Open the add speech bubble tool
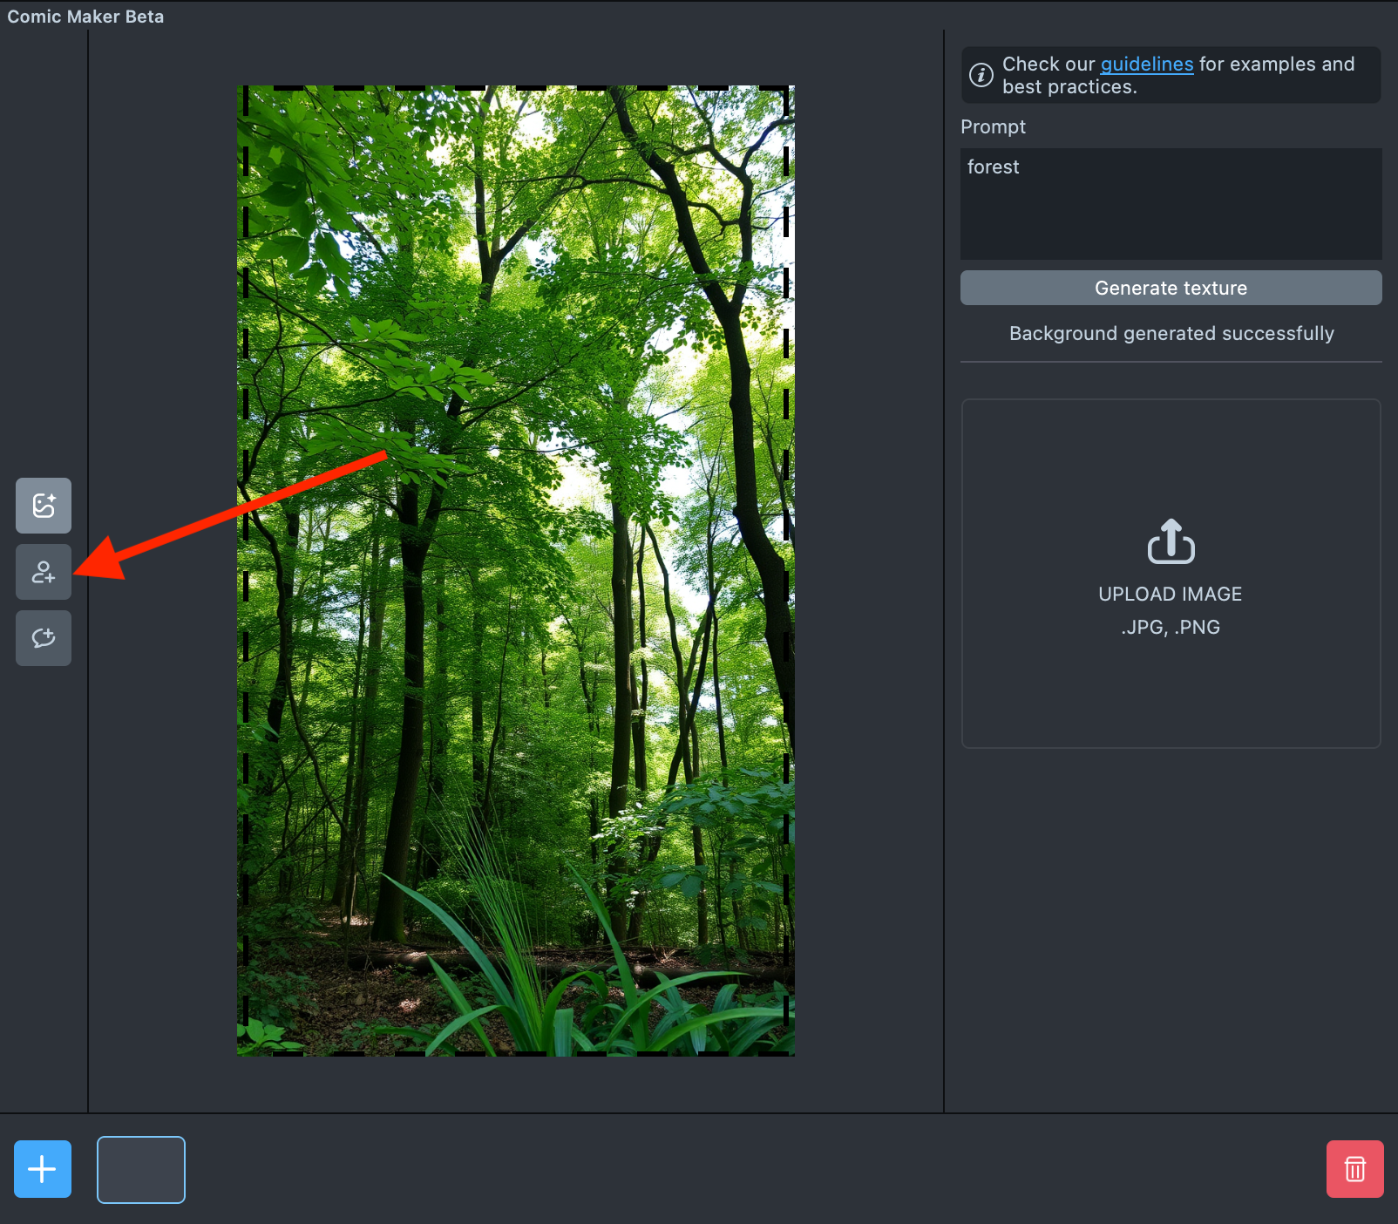 (44, 638)
